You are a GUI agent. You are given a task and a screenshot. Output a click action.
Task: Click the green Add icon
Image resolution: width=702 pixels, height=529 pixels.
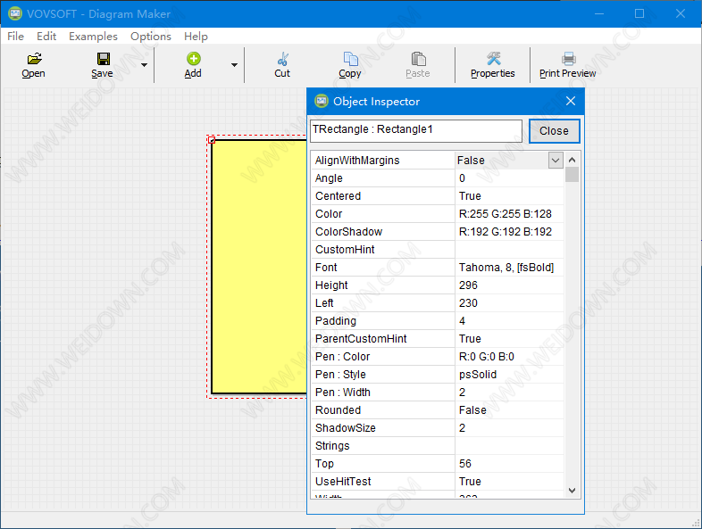(193, 59)
